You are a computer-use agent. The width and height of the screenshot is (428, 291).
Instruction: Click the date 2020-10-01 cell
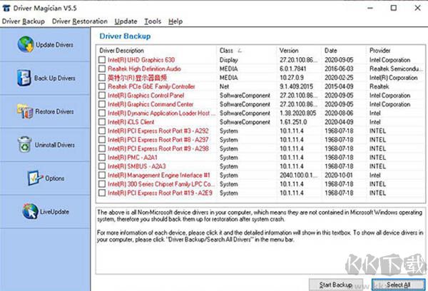pyautogui.click(x=338, y=175)
